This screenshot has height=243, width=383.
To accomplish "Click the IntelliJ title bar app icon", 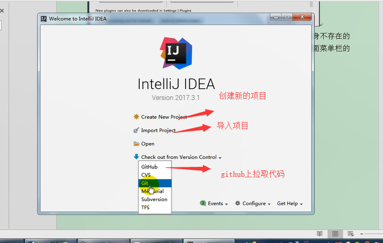I will [44, 19].
